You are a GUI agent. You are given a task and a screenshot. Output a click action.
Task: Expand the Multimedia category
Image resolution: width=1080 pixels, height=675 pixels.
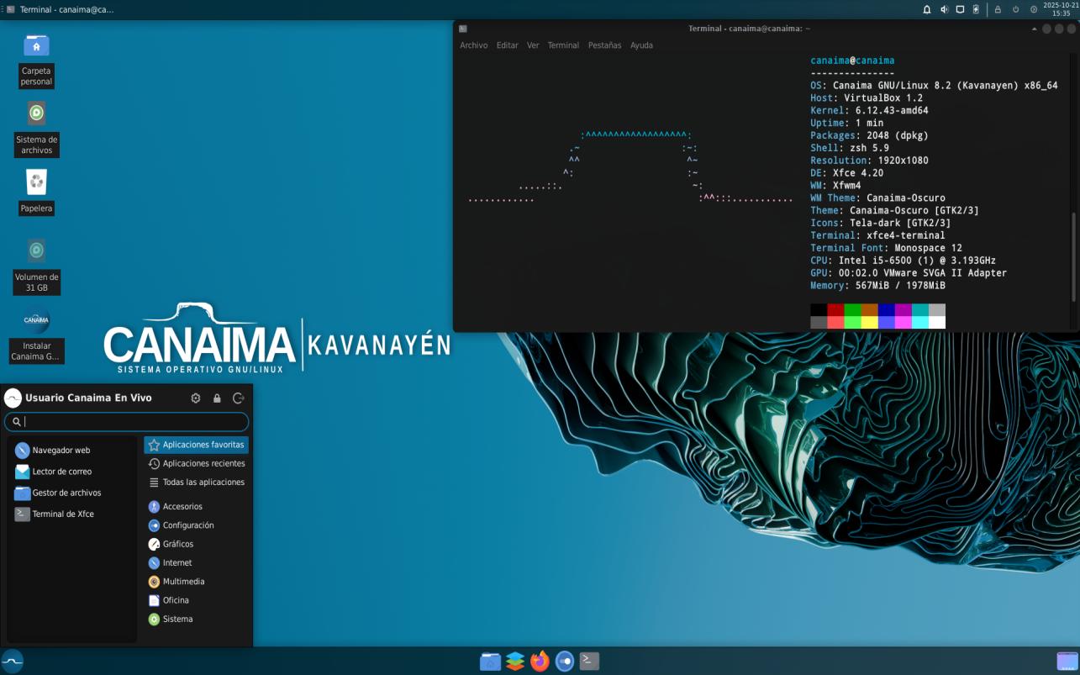(x=183, y=582)
